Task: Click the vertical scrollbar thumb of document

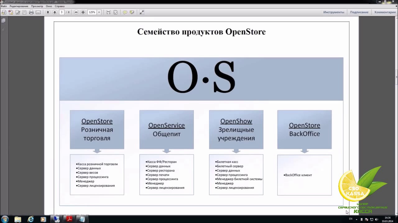Action: point(396,77)
